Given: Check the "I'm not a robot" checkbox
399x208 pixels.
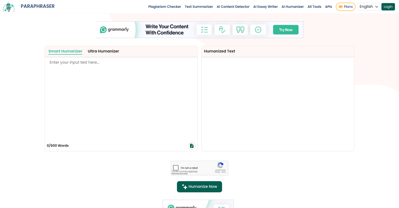Looking at the screenshot, I should [x=176, y=168].
